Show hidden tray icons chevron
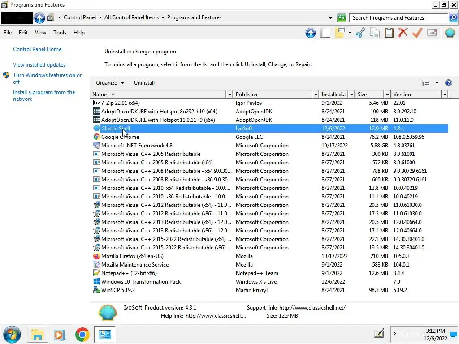Image resolution: width=459 pixels, height=344 pixels. coord(394,334)
